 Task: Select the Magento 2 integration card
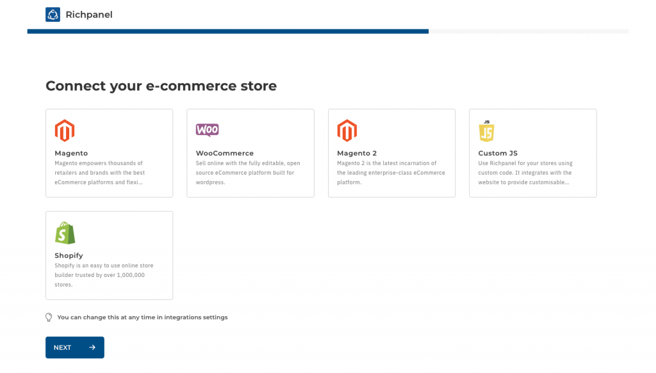point(391,152)
